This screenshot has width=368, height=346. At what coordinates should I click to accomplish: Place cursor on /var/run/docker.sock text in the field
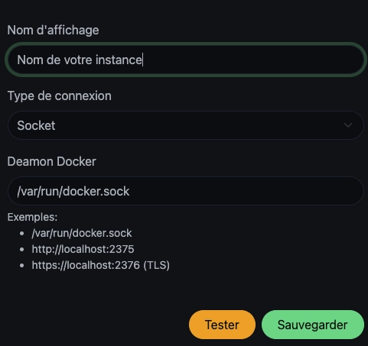point(73,191)
